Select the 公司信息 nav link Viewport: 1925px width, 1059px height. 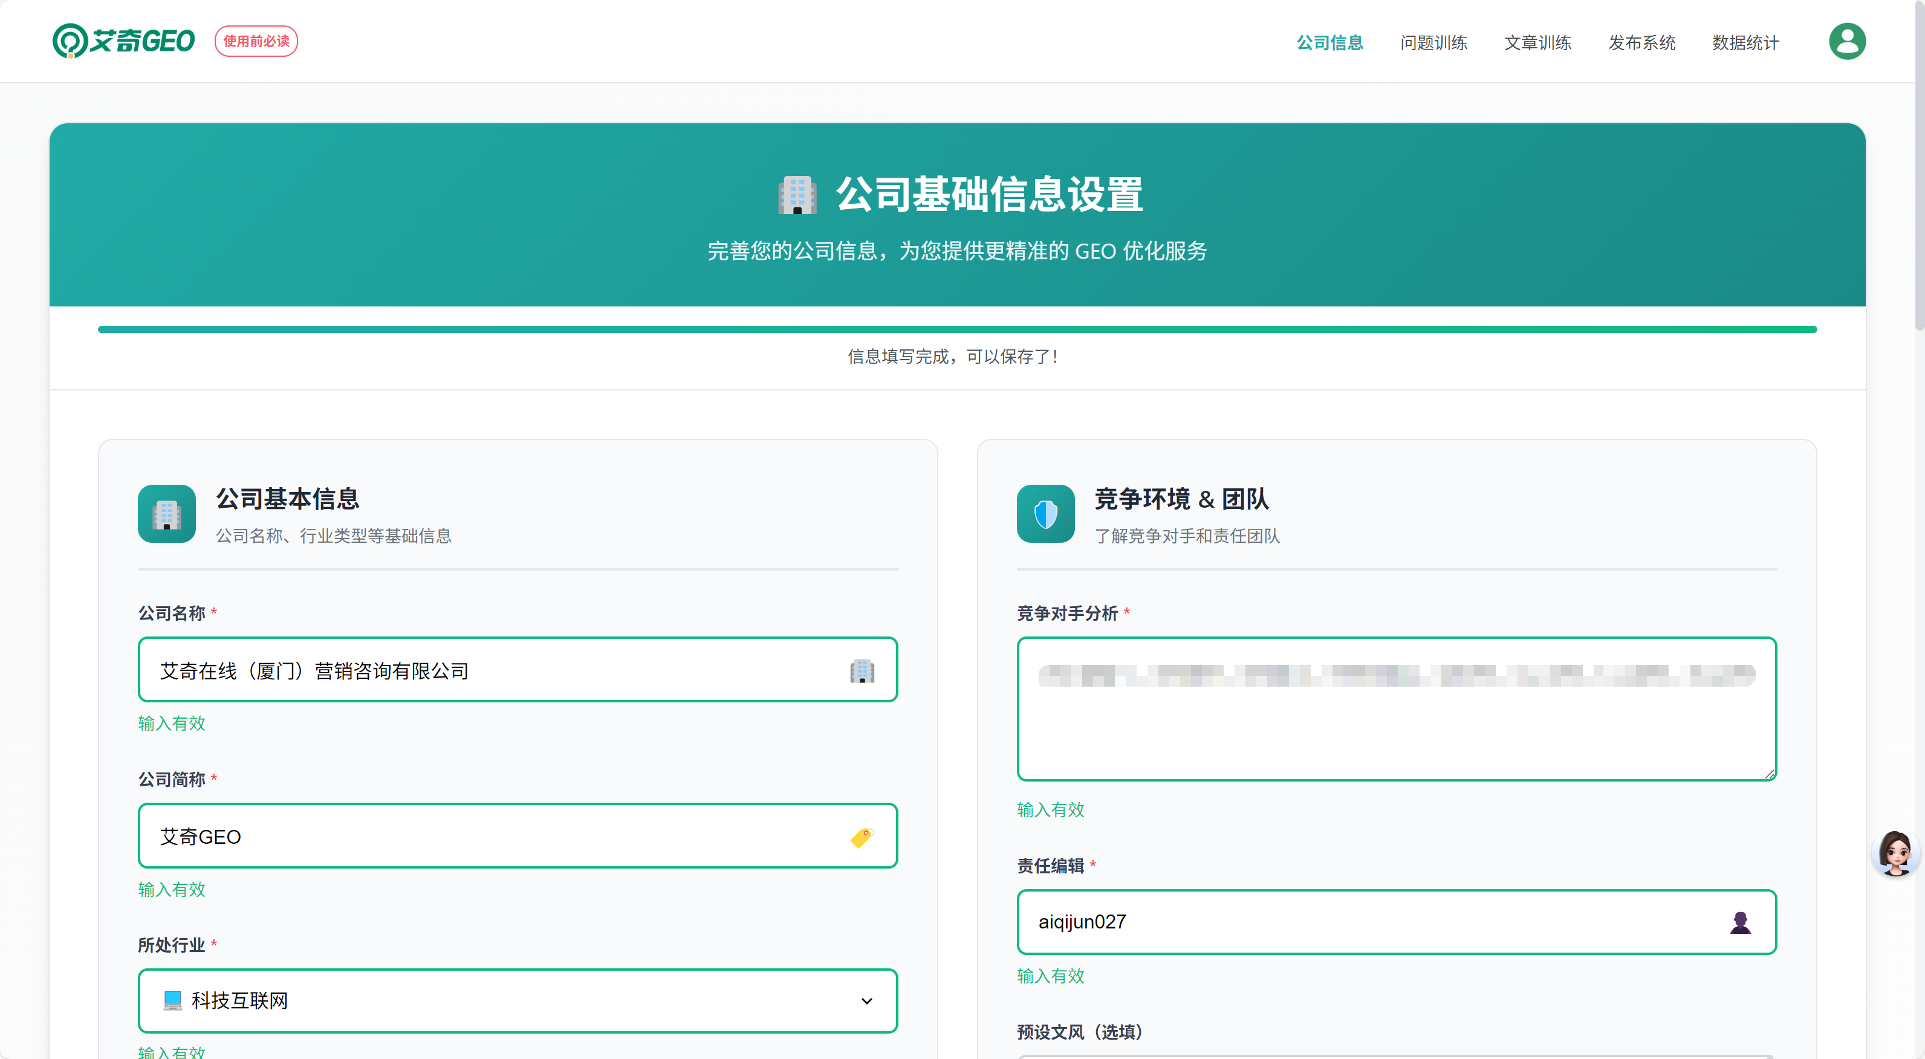(x=1329, y=42)
